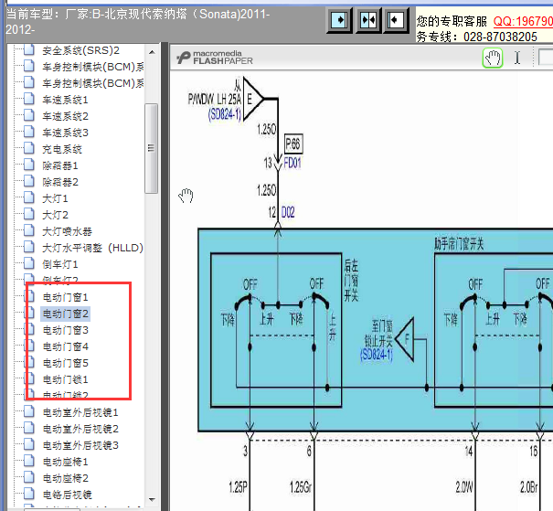
Task: Click the FD01 connector link
Action: tap(292, 163)
